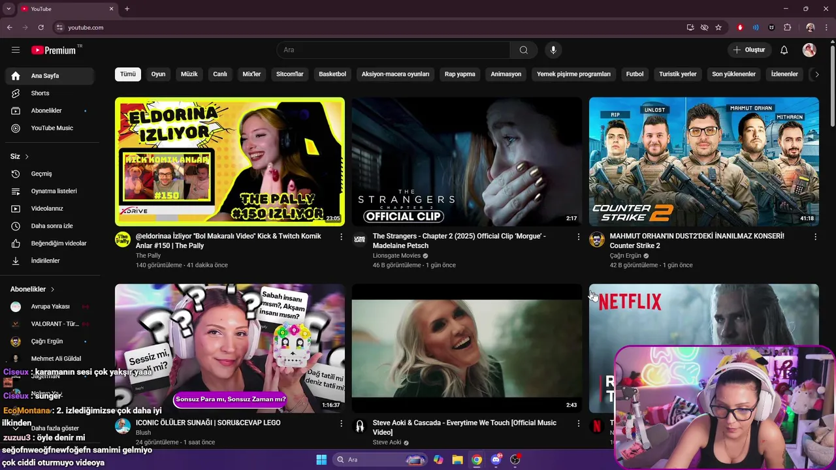Open OBS Studio from taskbar
This screenshot has height=470, width=836.
515,460
